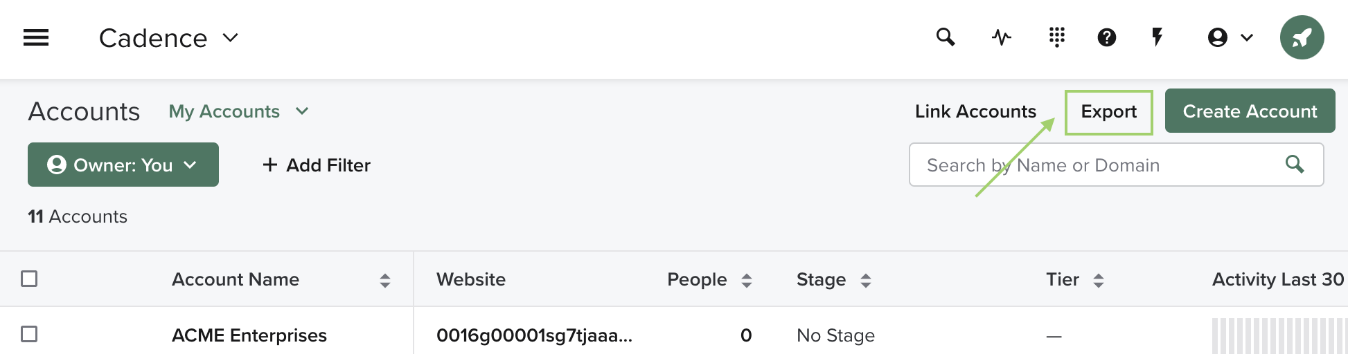This screenshot has width=1348, height=354.
Task: Click the Export button
Action: tap(1108, 112)
